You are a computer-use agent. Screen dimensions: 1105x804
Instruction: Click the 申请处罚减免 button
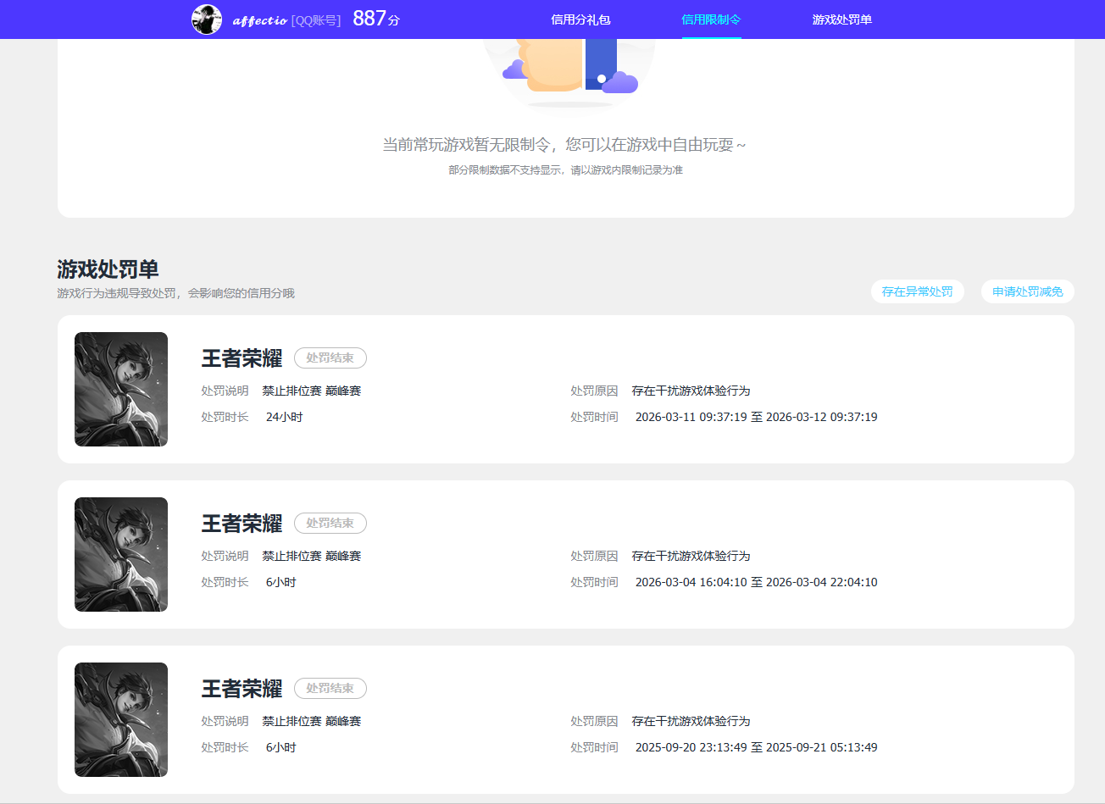1027,291
